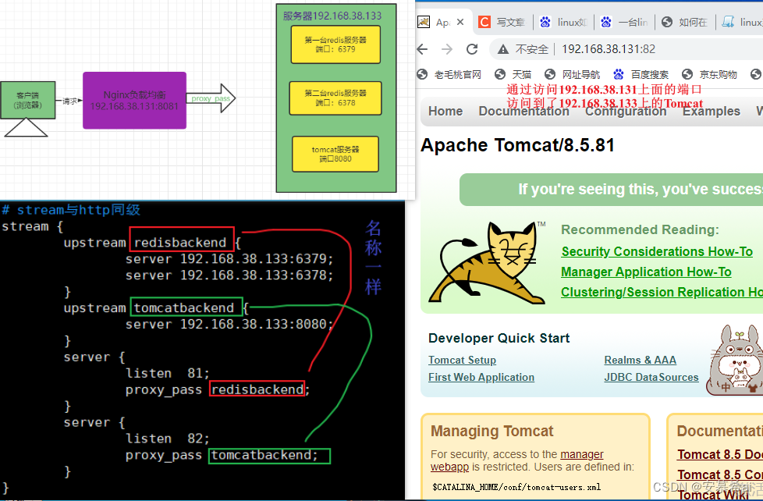Open the Home menu on Tomcat page

445,112
